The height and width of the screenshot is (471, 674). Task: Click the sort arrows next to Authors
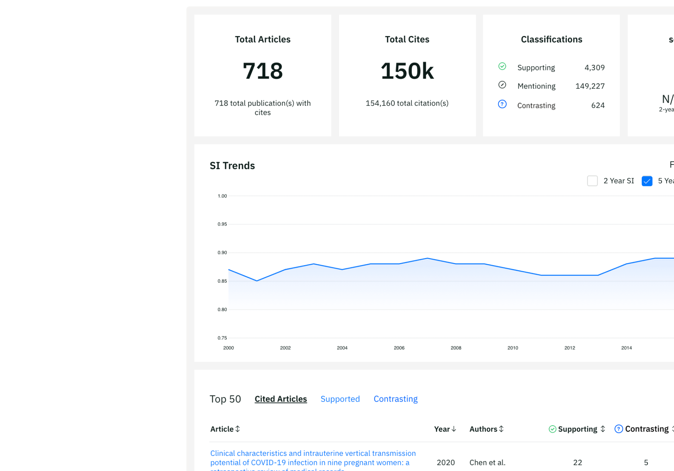(501, 429)
